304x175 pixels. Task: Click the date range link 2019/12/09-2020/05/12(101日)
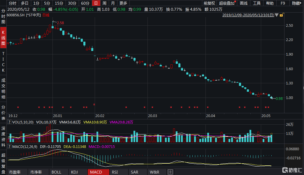[x=248, y=15]
